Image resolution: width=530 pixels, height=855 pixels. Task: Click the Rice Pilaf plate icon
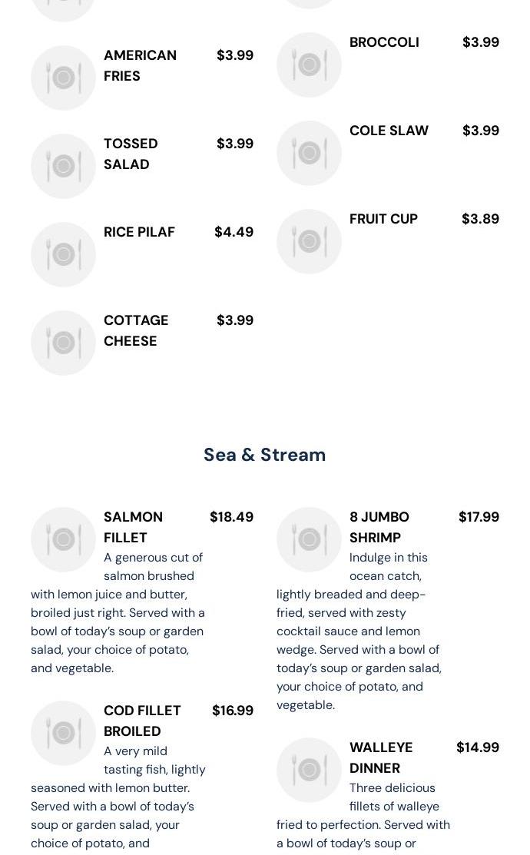(63, 254)
